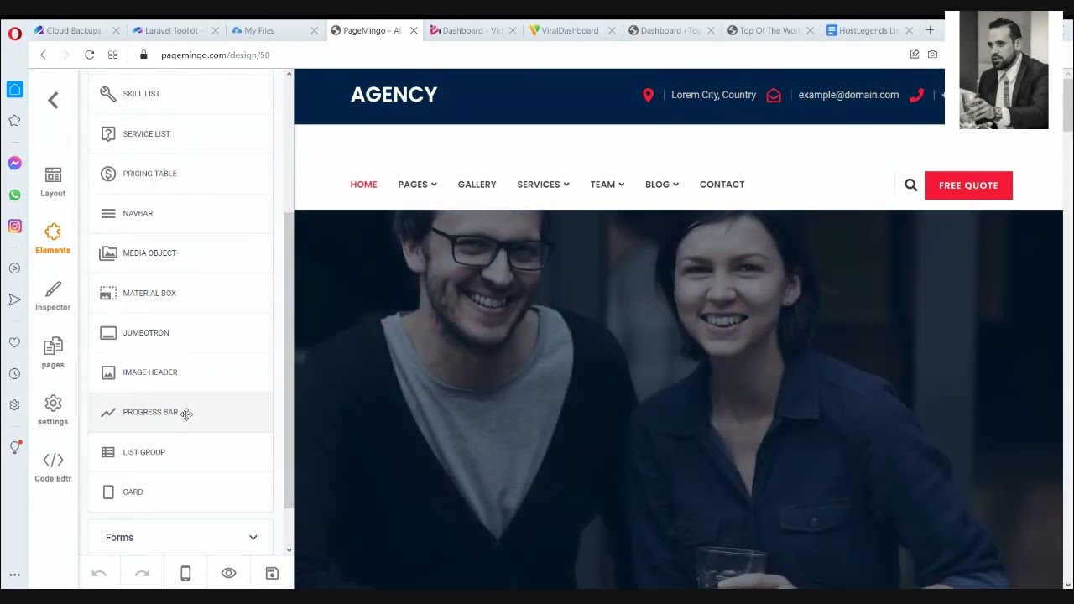Select CONTACT in the site menu
The image size is (1074, 604).
(x=722, y=185)
